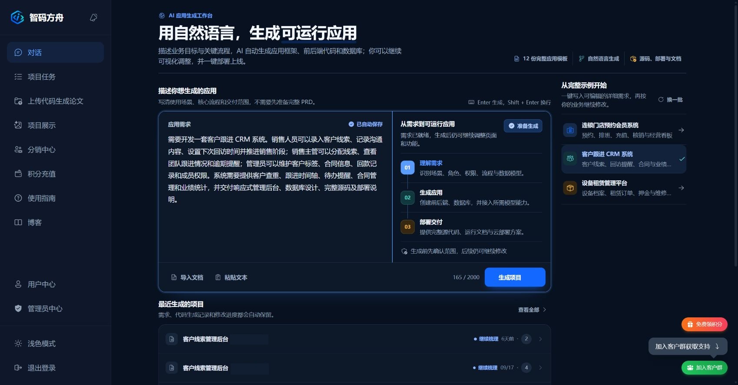
Task: Click the 粘贴文本 button
Action: [231, 277]
